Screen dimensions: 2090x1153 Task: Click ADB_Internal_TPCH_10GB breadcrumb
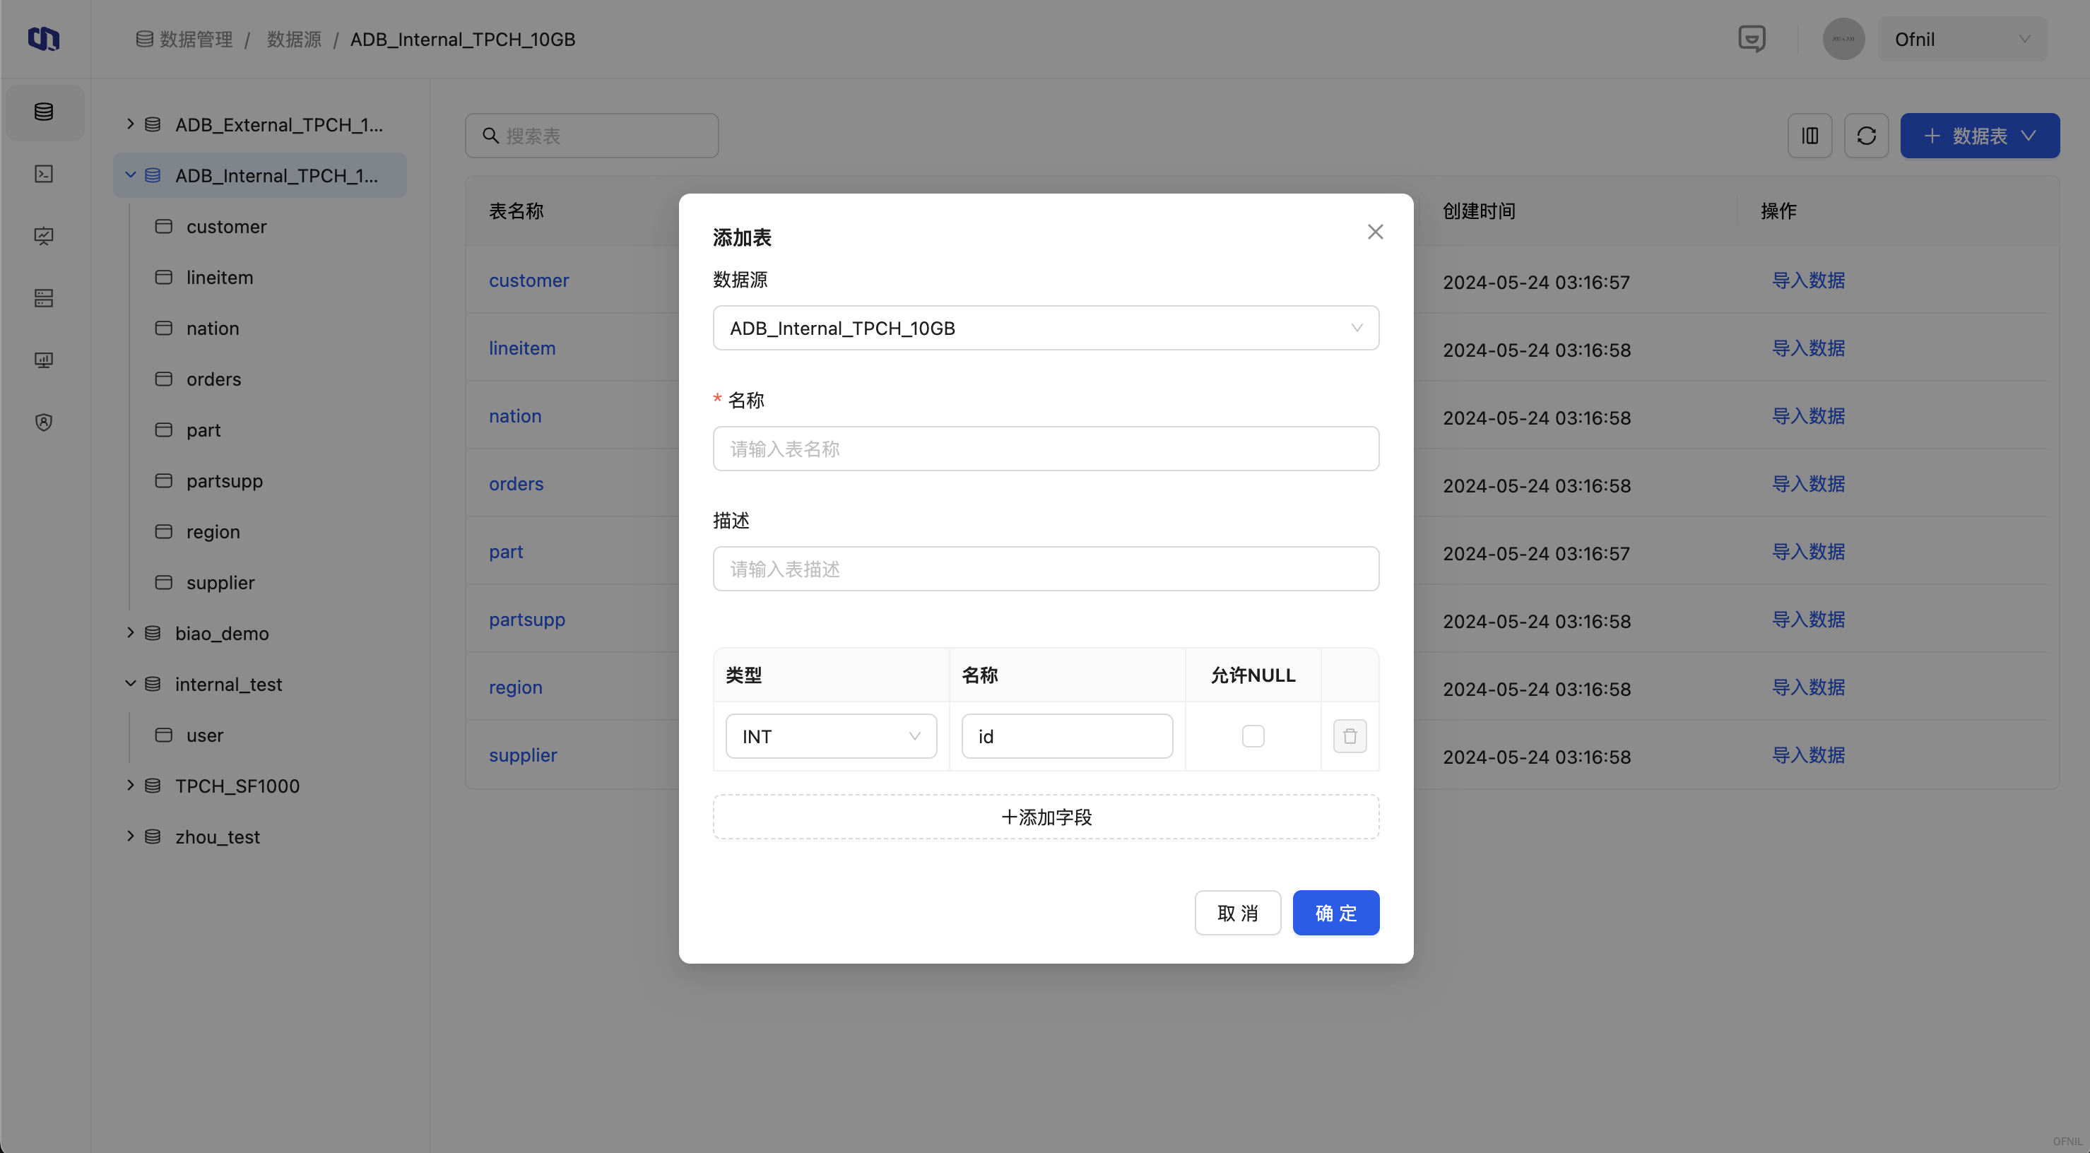point(463,39)
